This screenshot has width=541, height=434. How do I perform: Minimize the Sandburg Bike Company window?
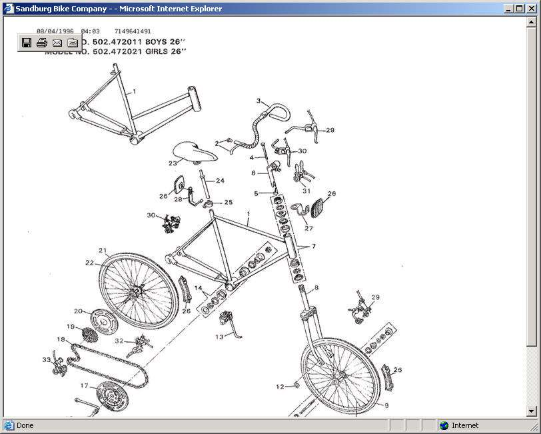pyautogui.click(x=508, y=9)
